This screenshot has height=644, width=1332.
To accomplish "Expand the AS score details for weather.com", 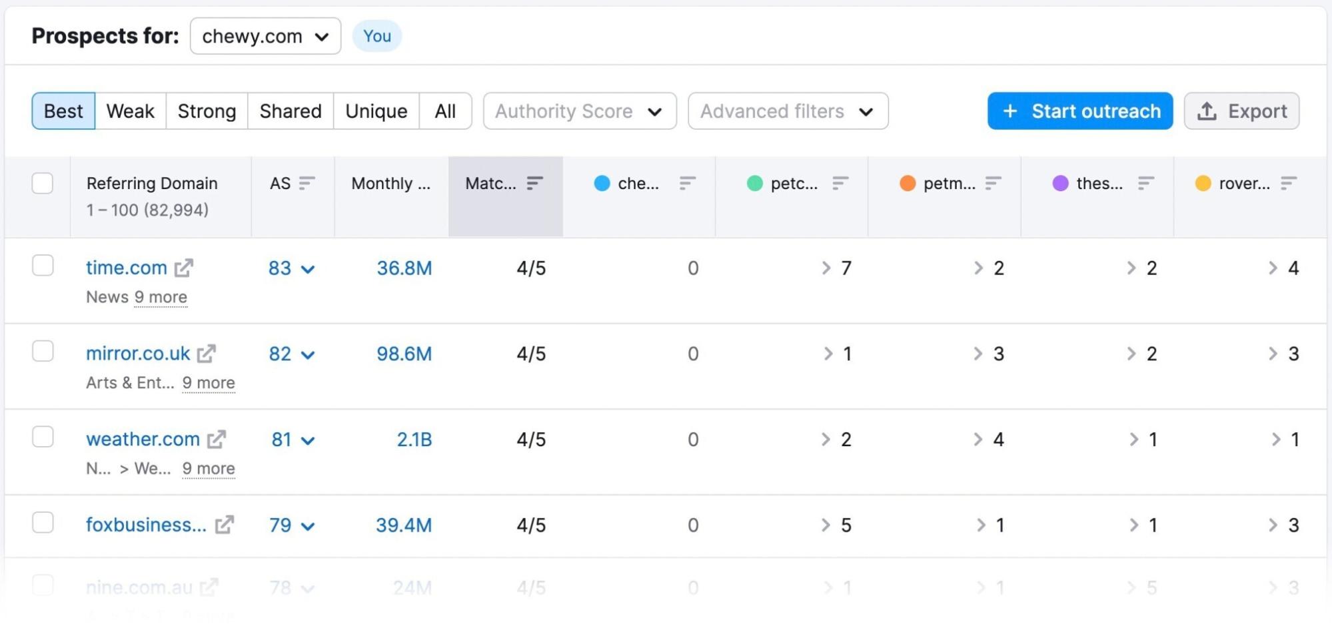I will coord(308,440).
